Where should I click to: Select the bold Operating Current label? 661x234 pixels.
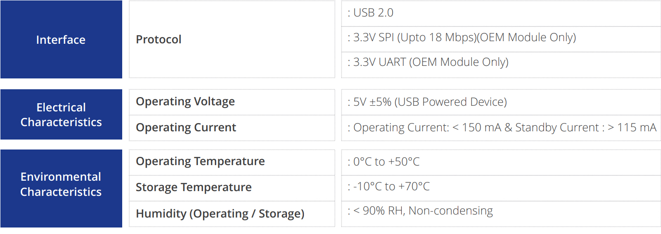(186, 127)
